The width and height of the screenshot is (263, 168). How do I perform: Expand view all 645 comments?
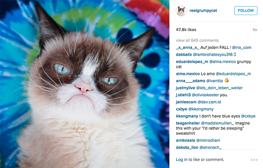[197, 40]
